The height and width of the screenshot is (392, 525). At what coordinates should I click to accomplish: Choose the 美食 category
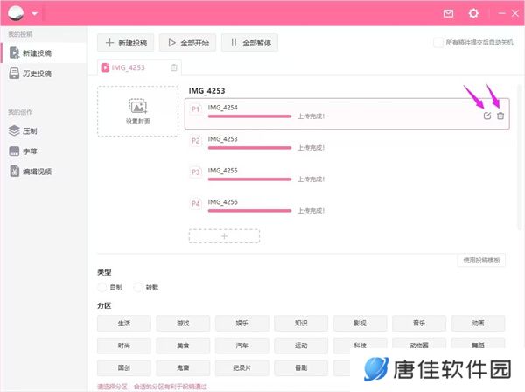click(183, 346)
